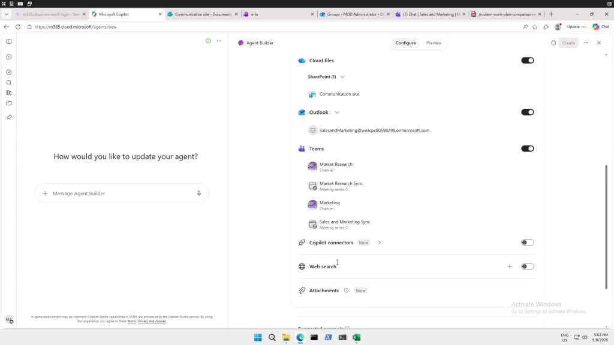Click the microphone icon in message box
614x345 pixels.
pyautogui.click(x=199, y=193)
